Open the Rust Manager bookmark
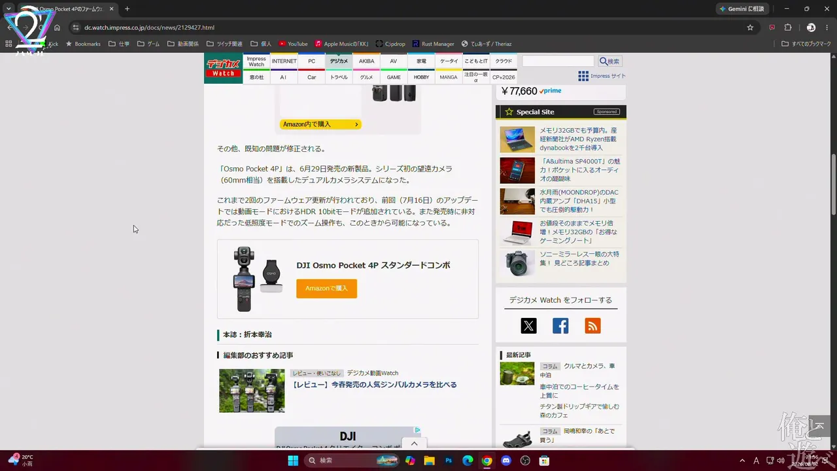The width and height of the screenshot is (837, 471). [x=433, y=44]
